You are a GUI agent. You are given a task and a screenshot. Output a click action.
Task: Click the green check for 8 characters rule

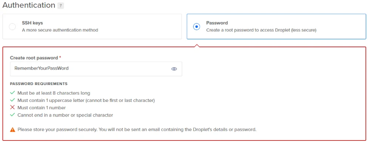click(x=13, y=93)
